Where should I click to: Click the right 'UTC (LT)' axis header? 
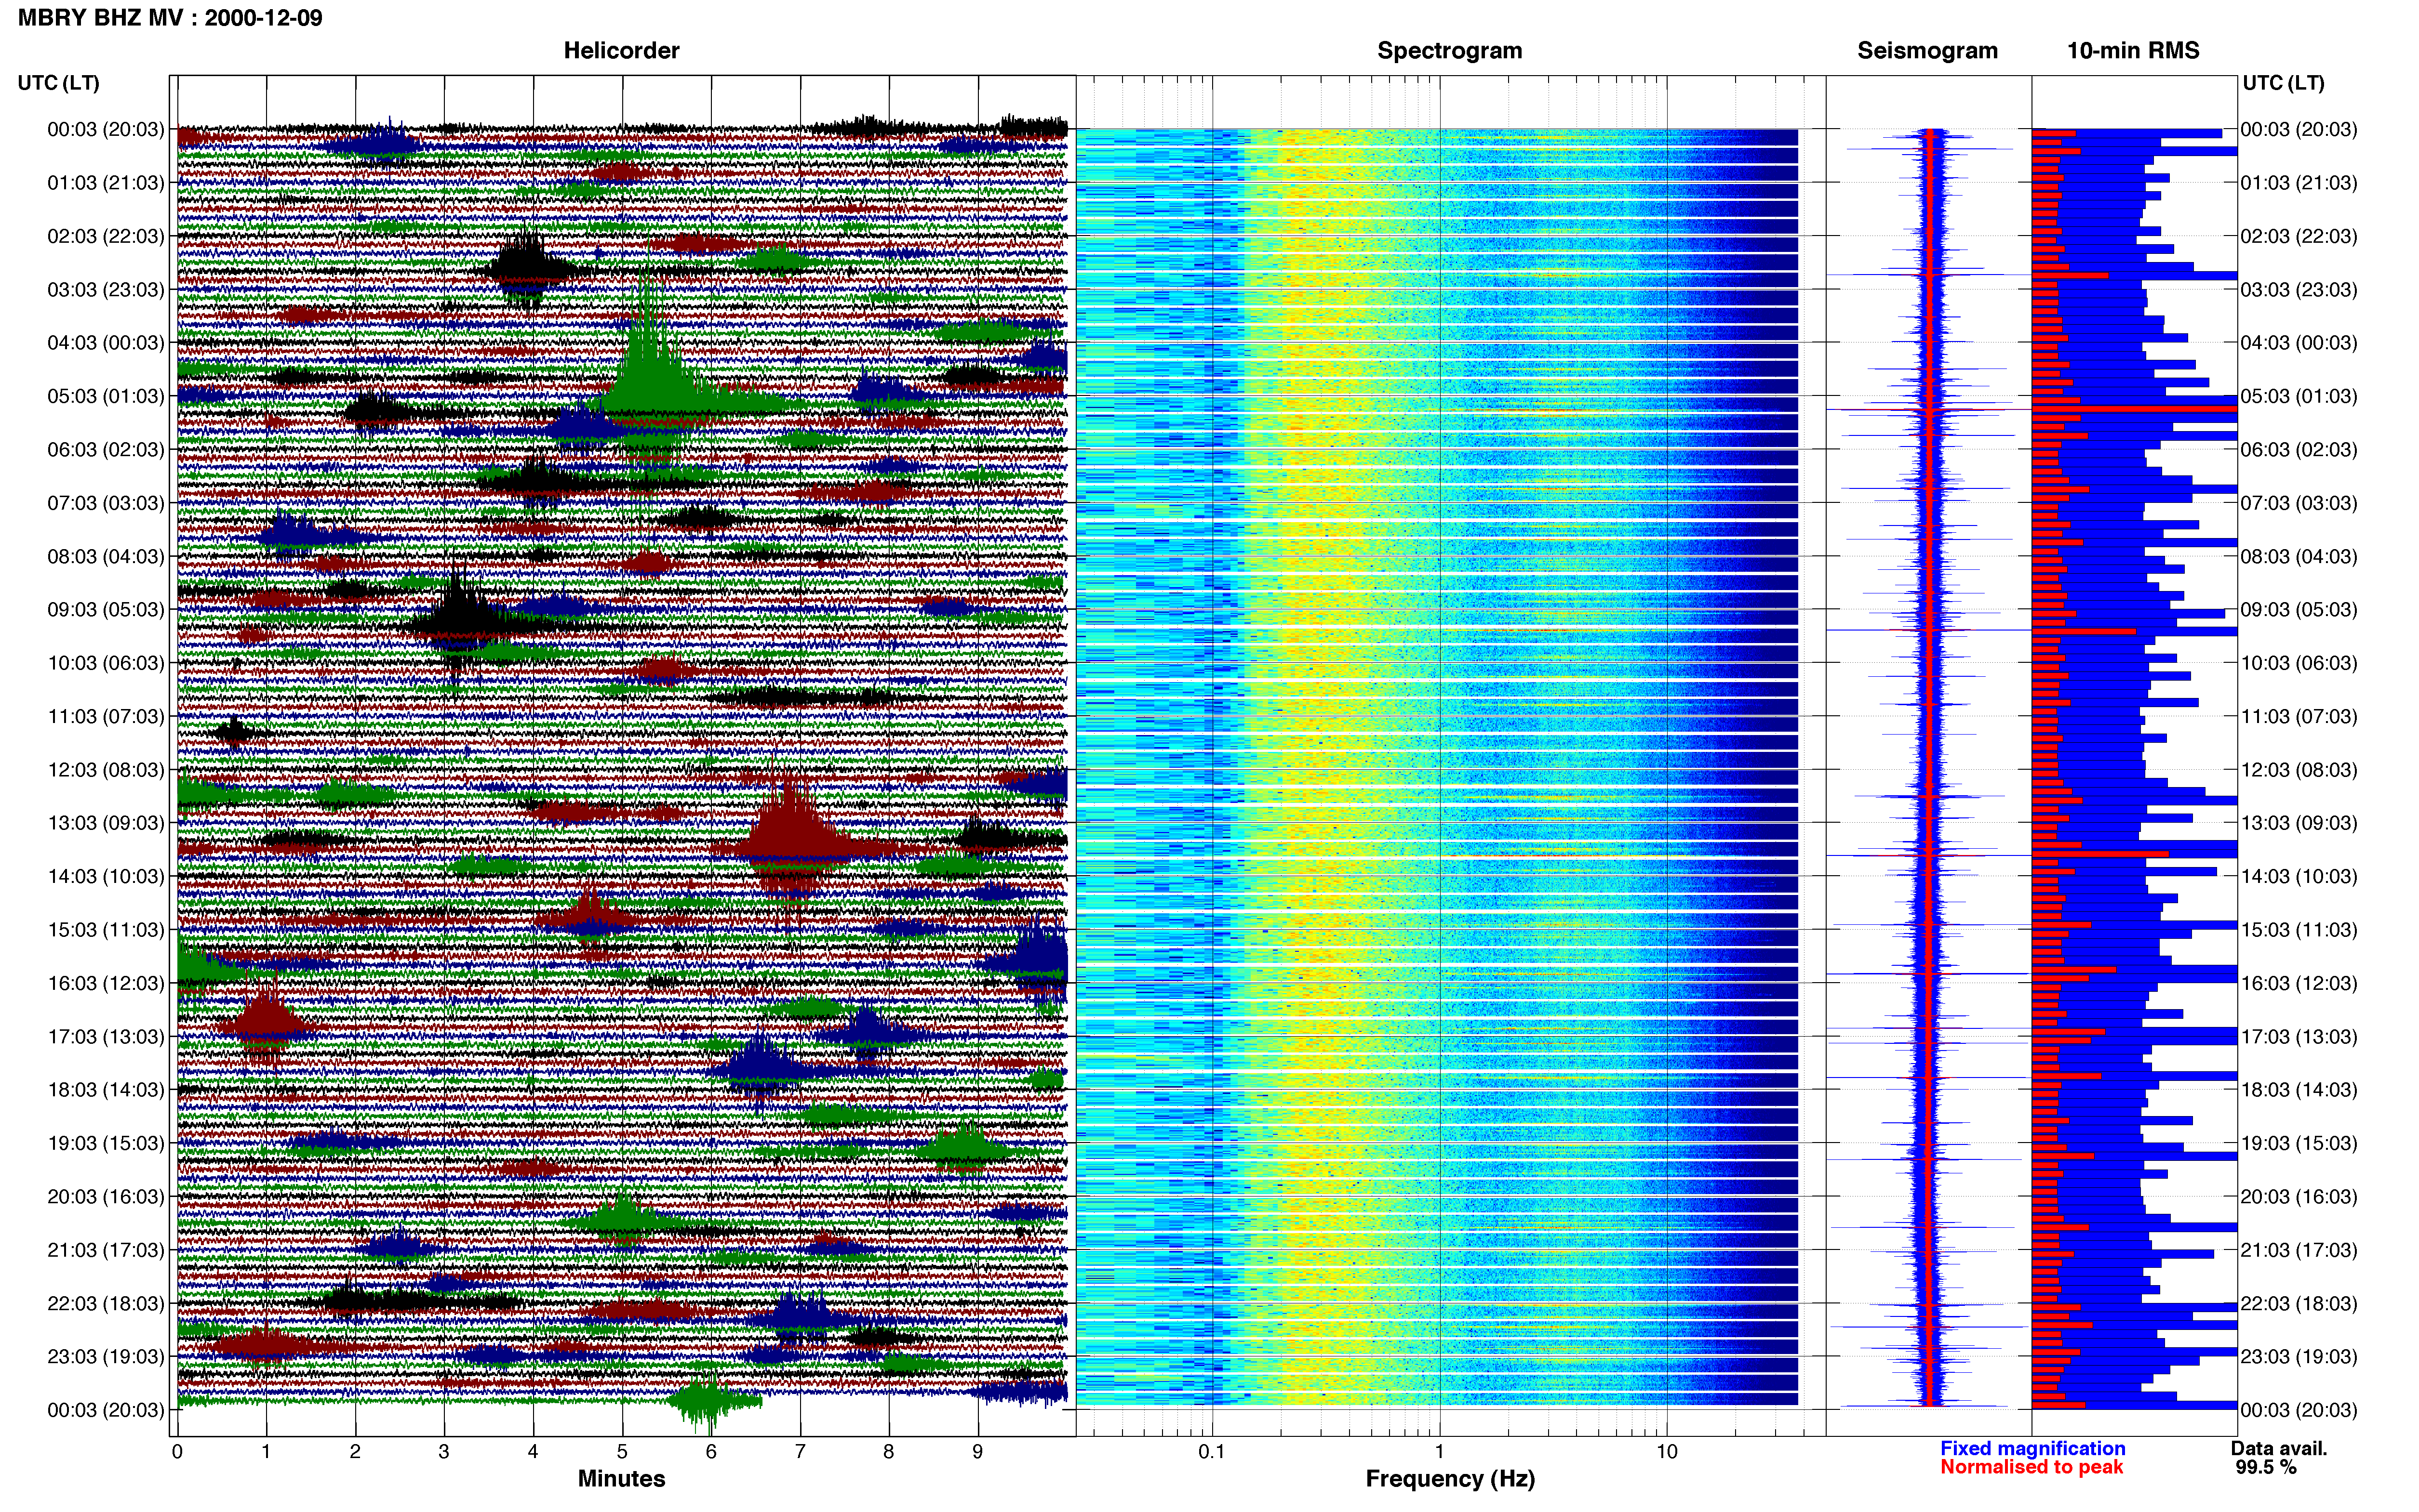pyautogui.click(x=2283, y=83)
